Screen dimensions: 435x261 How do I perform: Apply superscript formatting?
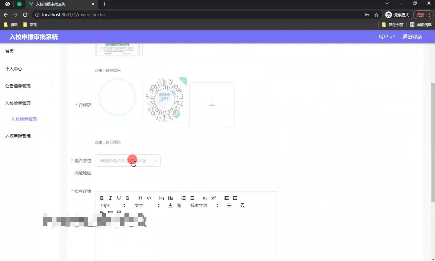tap(214, 198)
